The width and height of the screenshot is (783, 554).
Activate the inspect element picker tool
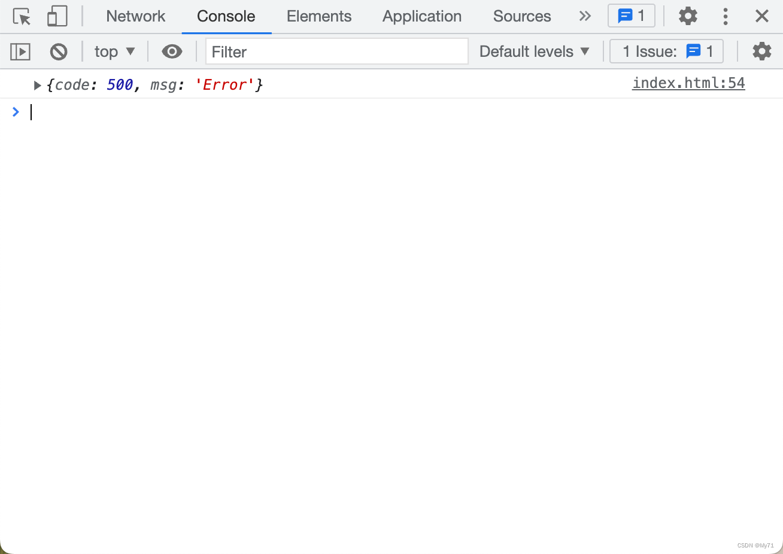tap(22, 16)
